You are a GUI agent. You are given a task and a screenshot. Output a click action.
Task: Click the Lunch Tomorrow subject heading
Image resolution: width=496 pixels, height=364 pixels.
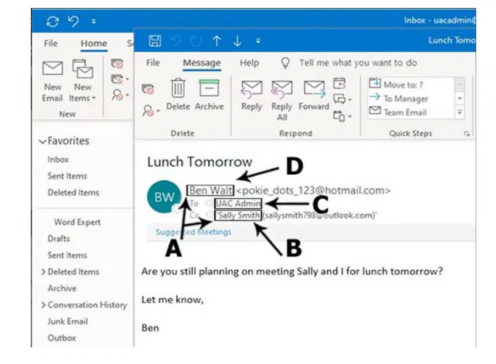200,162
